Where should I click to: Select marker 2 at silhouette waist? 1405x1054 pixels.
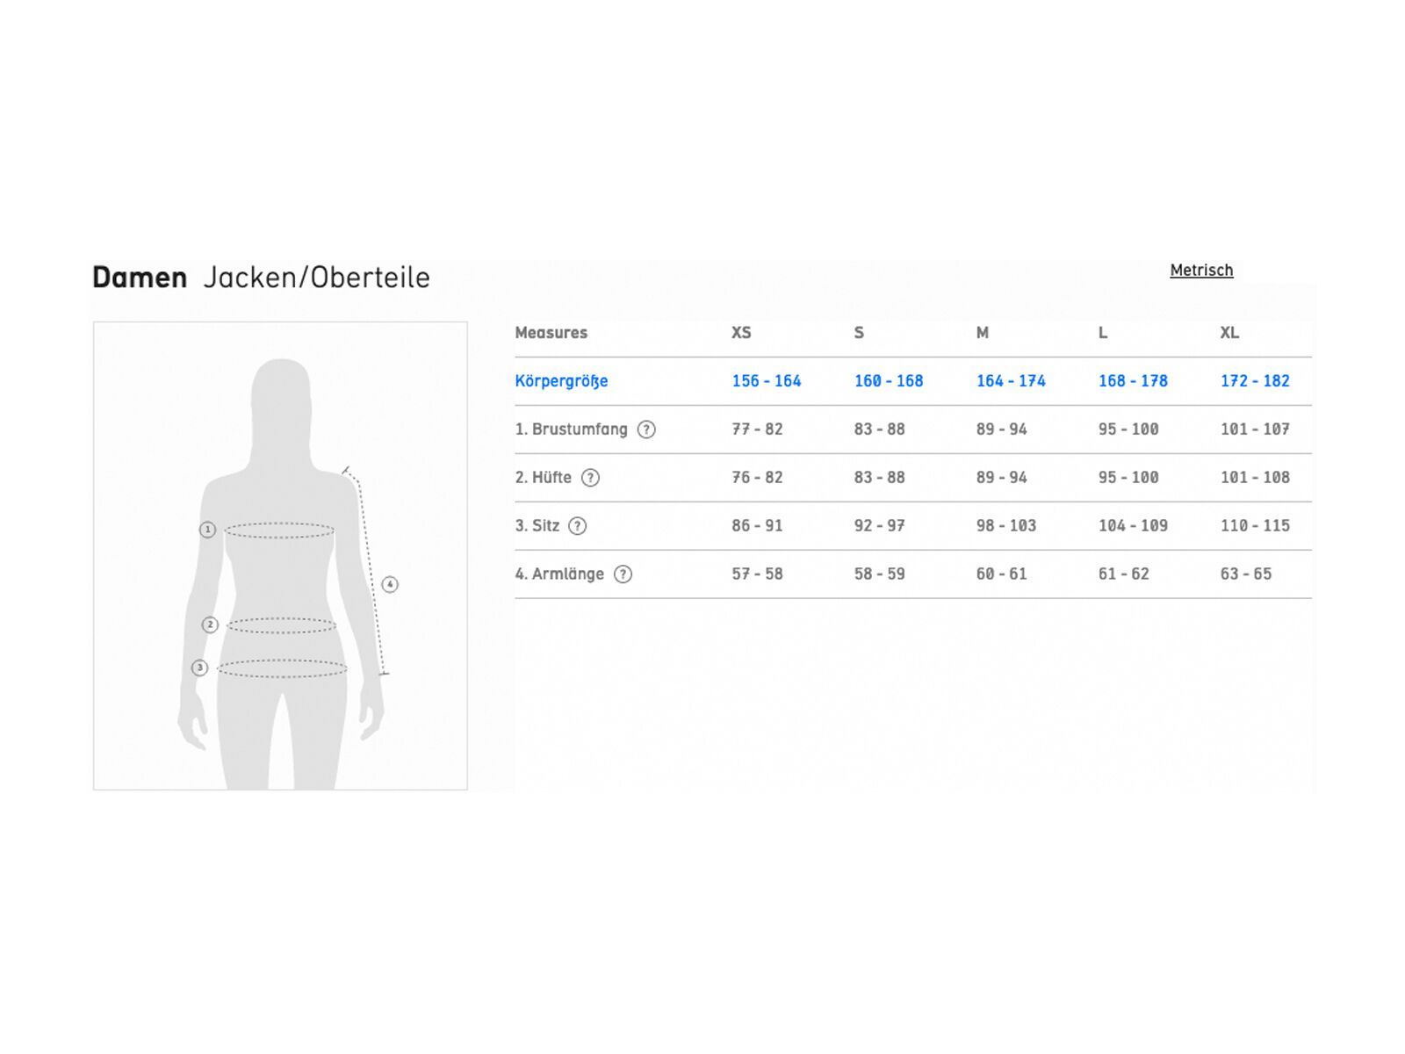coord(210,624)
